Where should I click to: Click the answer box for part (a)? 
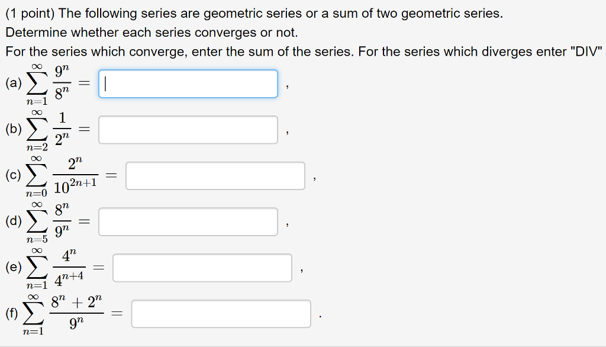188,83
